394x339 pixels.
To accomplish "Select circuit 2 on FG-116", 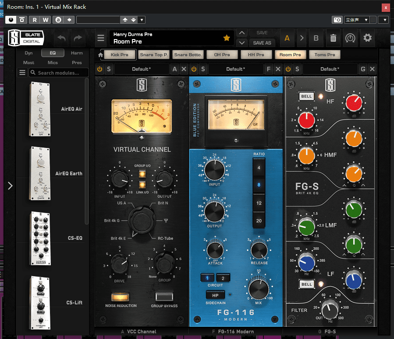I will tap(223, 278).
